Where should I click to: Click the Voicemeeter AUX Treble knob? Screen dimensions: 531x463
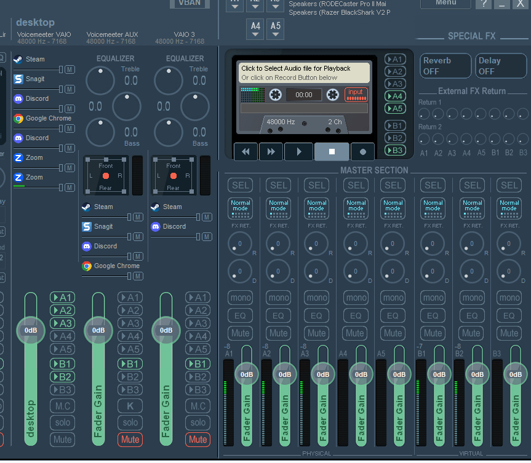tap(100, 81)
